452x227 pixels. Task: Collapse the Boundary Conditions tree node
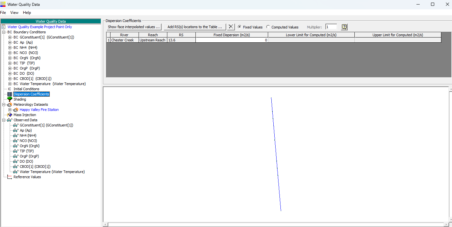click(x=4, y=32)
